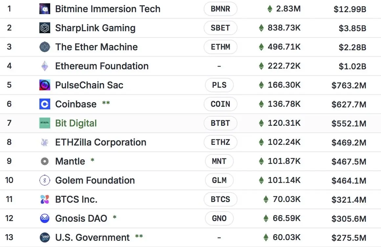Screen dimensions: 381x247
Task: Click the Gnosis DAO owl logo
Action: tap(45, 218)
